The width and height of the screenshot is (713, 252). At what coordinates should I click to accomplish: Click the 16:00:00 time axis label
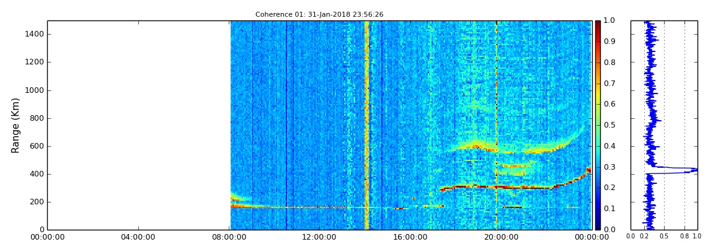(411, 238)
